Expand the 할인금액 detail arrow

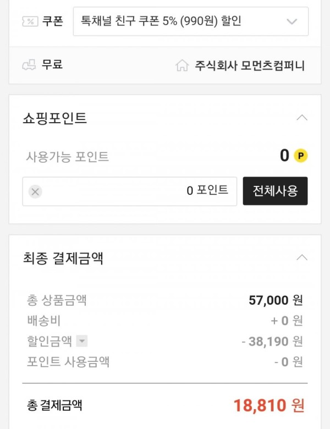tap(82, 341)
